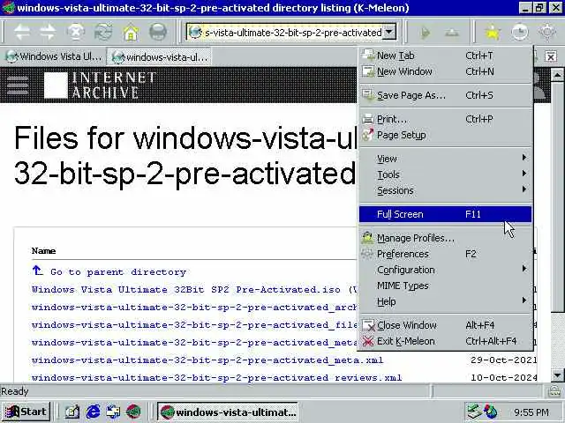
Task: Click the History clock toolbar icon
Action: click(520, 33)
